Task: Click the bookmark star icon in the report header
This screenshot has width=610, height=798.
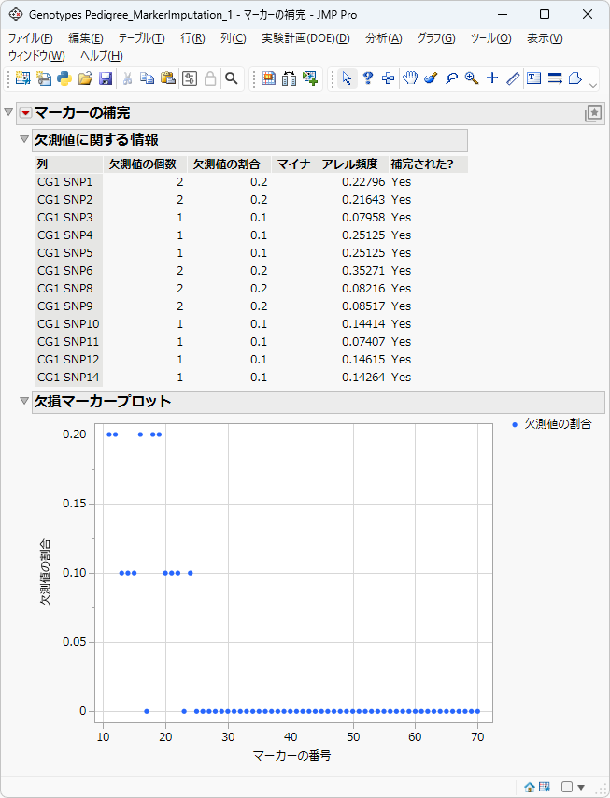Action: (x=593, y=113)
